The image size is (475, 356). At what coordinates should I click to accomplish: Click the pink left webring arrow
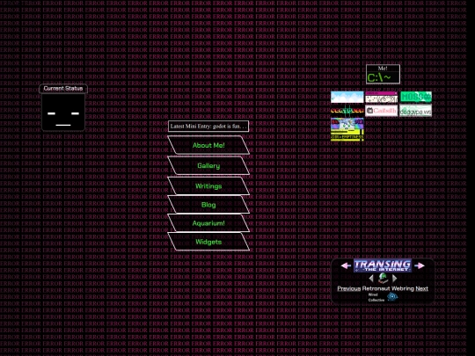coord(347,265)
